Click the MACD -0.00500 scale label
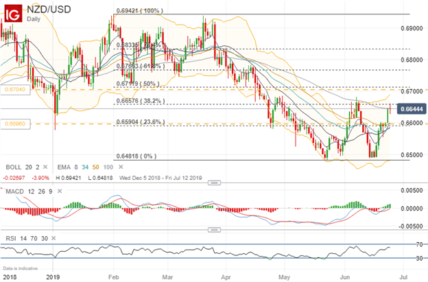The image size is (428, 282). pyautogui.click(x=411, y=226)
